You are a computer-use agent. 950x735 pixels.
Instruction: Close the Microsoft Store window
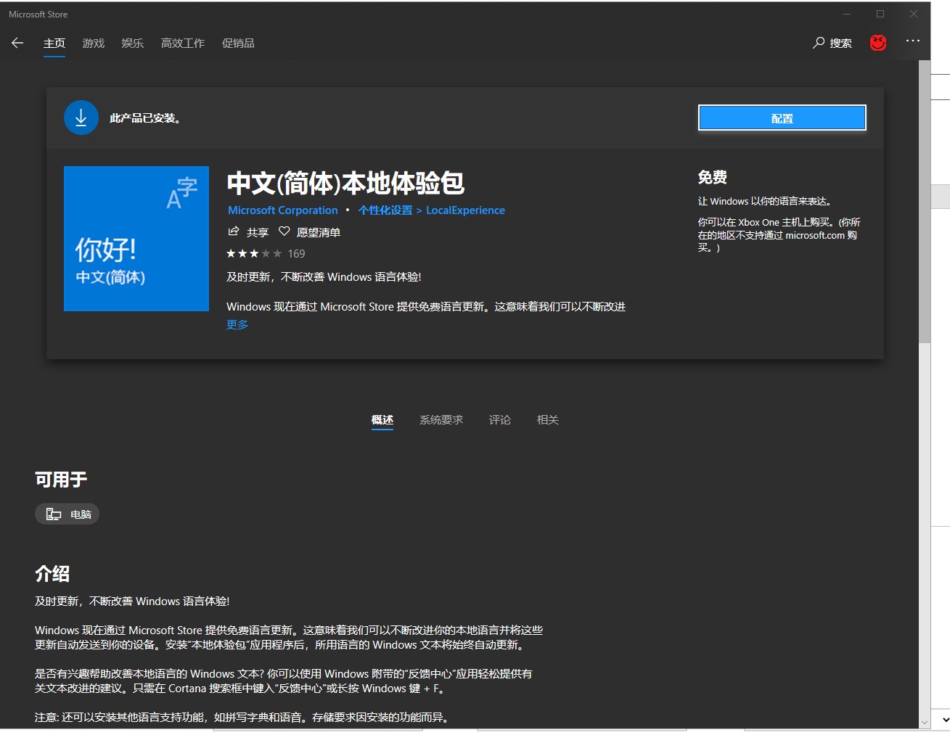tap(914, 14)
